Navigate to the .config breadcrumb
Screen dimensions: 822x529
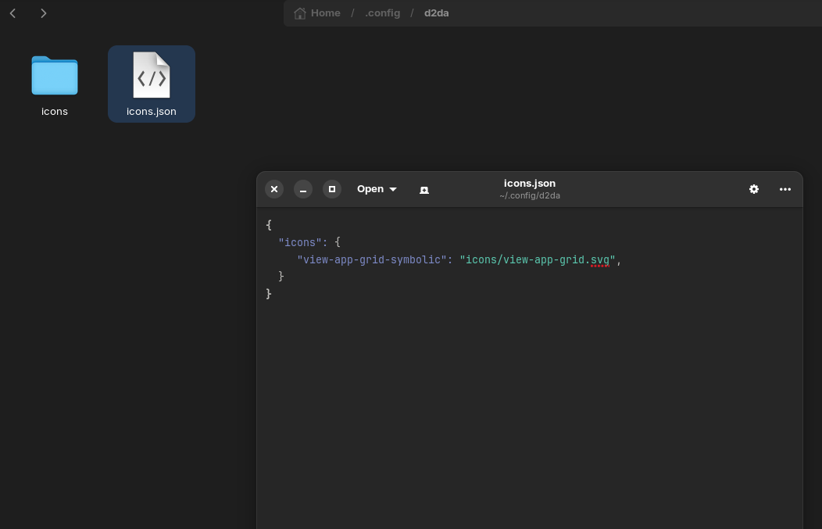click(x=383, y=13)
